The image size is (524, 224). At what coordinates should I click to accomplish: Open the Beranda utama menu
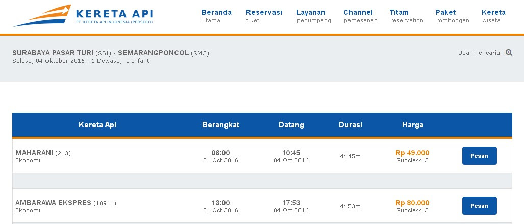coord(216,16)
